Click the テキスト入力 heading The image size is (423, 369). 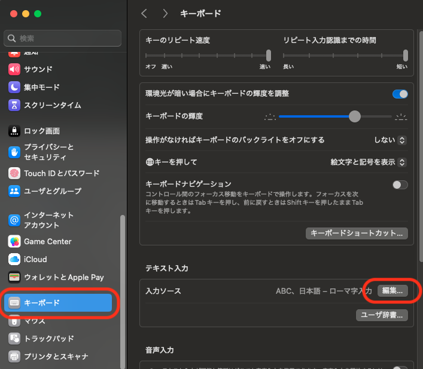click(167, 268)
